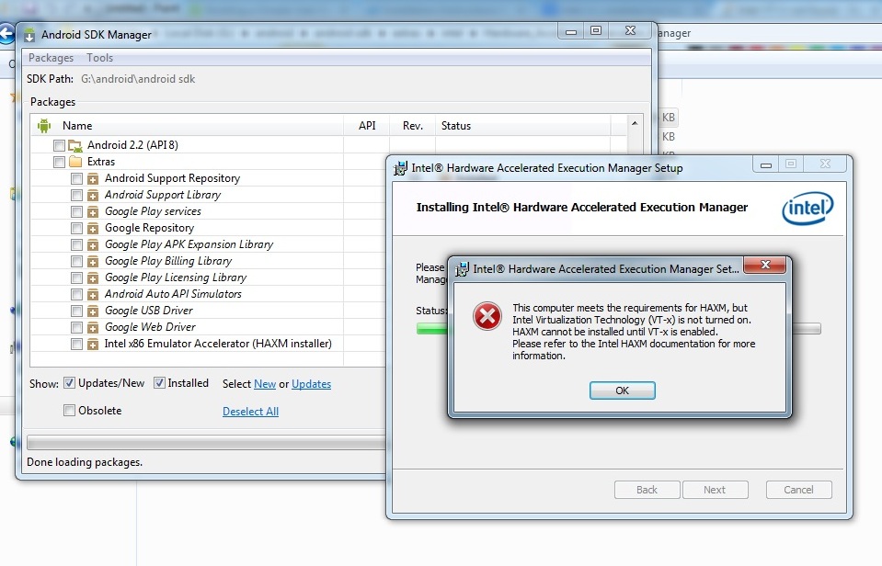Viewport: 882px width, 566px height.
Task: Click the API column header
Action: pyautogui.click(x=367, y=125)
